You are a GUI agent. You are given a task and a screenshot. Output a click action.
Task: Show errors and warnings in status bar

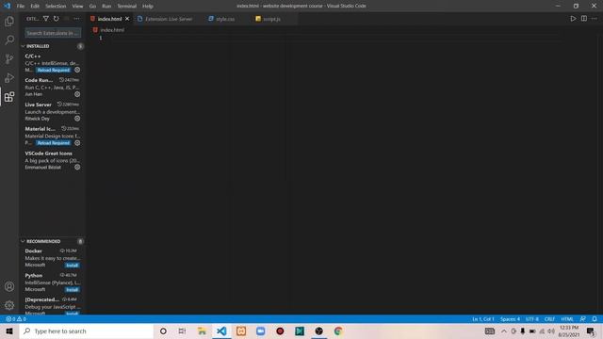(16, 319)
